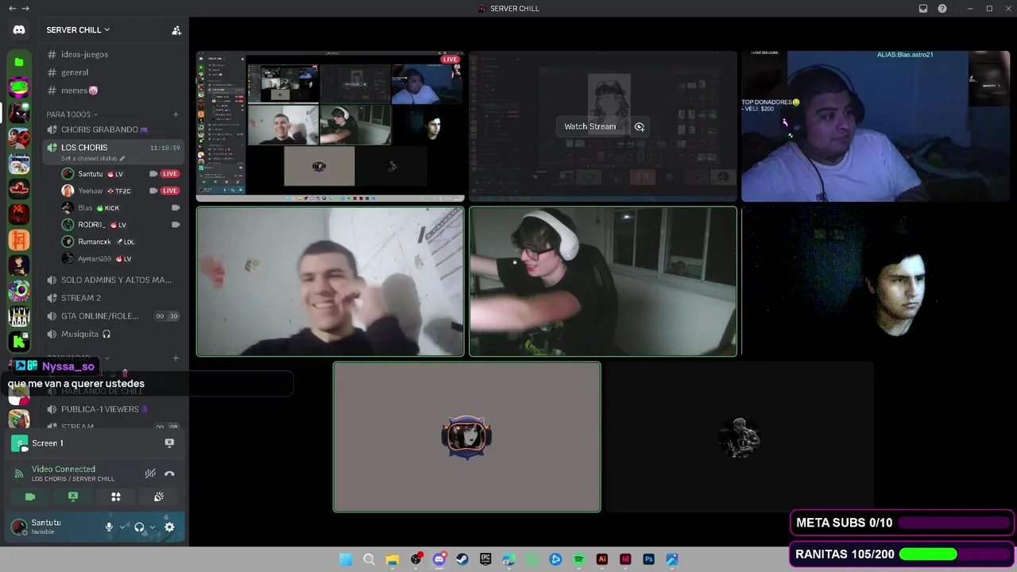Open headphones output options arrow
Screen dimensions: 1017x572
pos(153,527)
